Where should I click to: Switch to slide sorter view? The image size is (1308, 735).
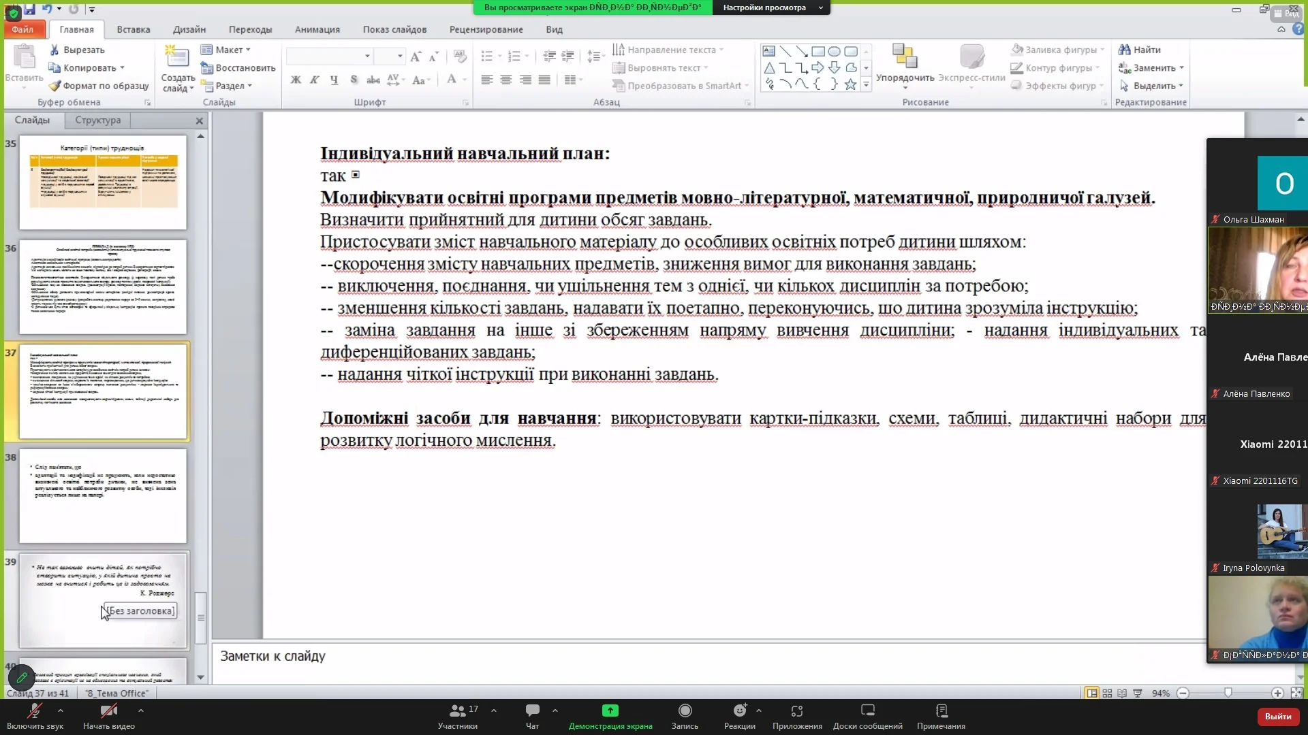[1107, 693]
